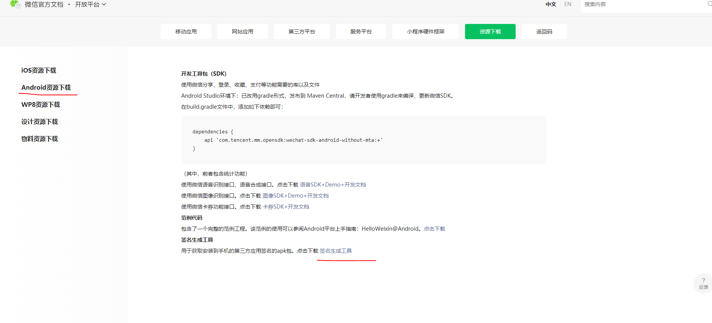Open the 返回码 tab

click(x=544, y=32)
